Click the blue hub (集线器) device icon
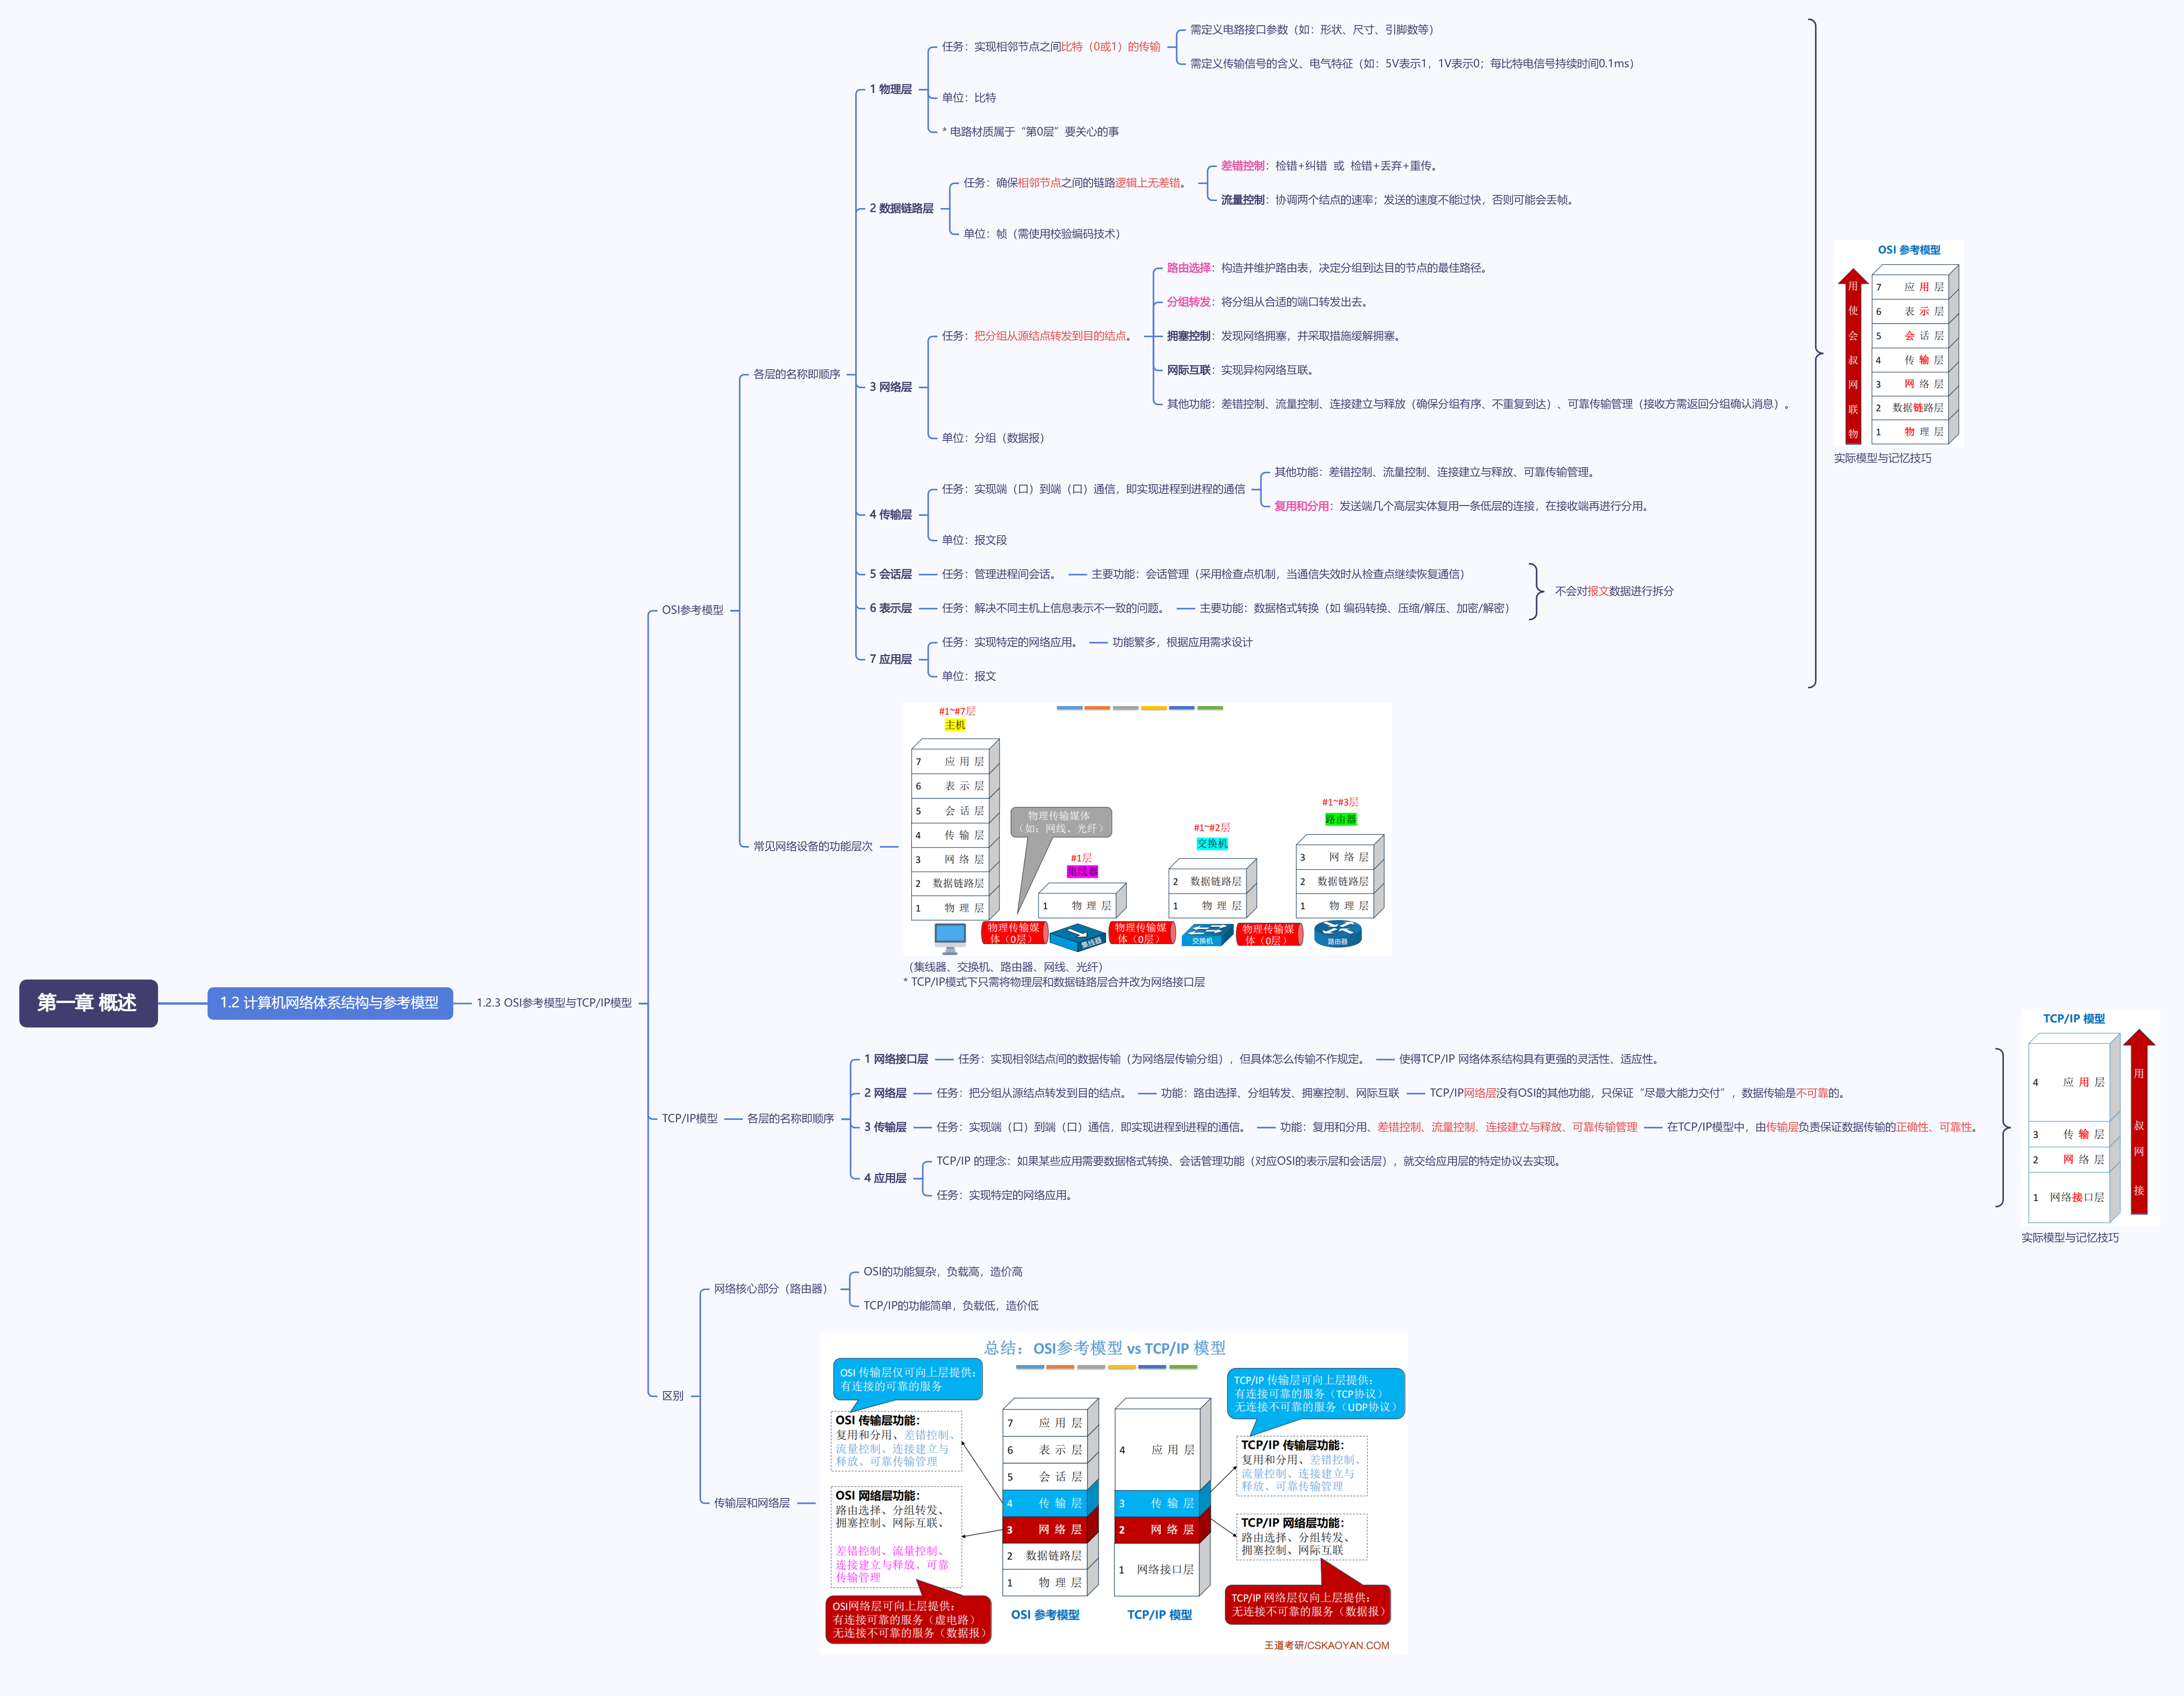Viewport: 2184px width, 1696px height. pyautogui.click(x=1077, y=937)
